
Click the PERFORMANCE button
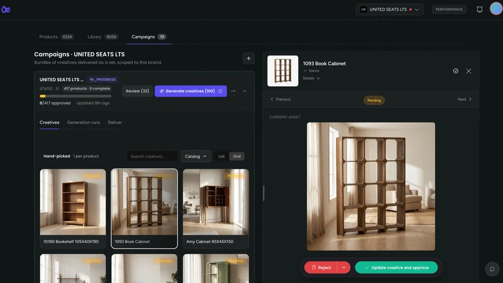(x=449, y=9)
